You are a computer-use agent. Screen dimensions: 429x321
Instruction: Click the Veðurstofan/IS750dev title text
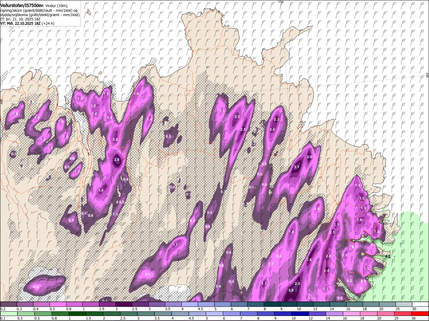click(x=21, y=5)
